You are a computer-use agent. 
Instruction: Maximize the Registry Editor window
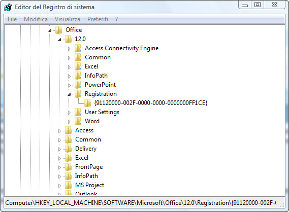(x=258, y=5)
